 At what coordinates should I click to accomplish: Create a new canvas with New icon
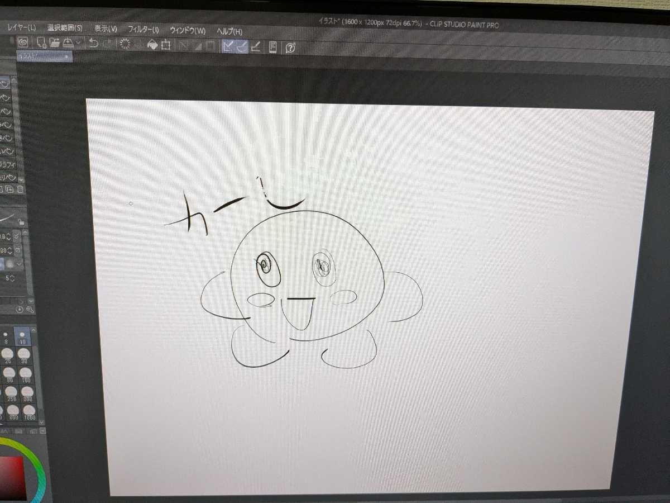[x=41, y=42]
